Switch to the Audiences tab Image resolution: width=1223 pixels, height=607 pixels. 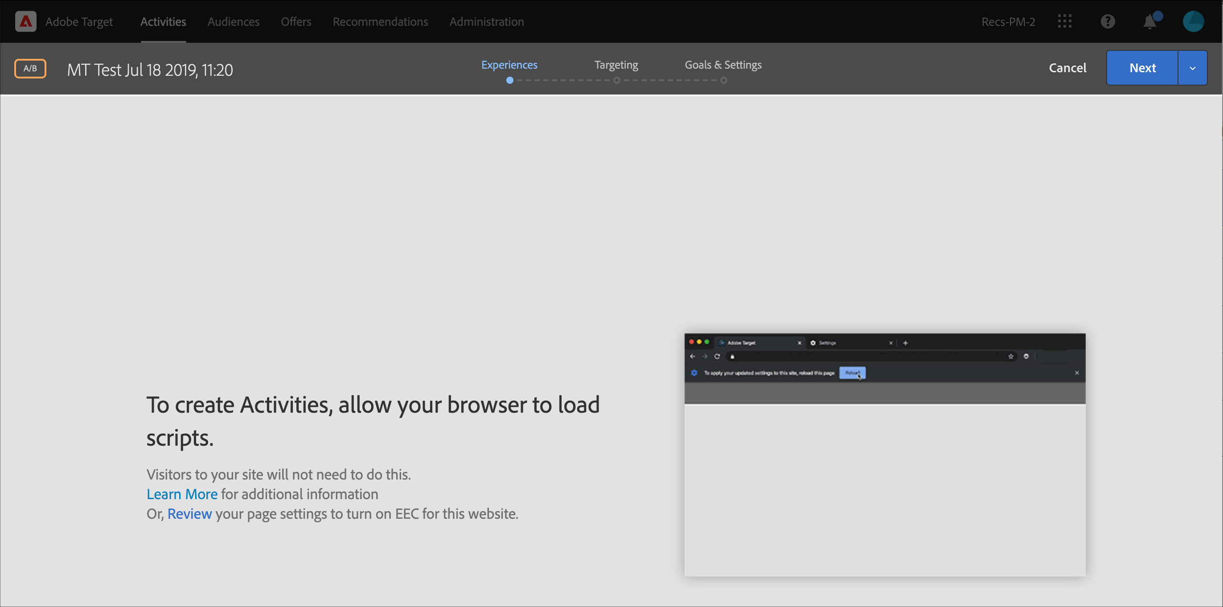coord(233,21)
